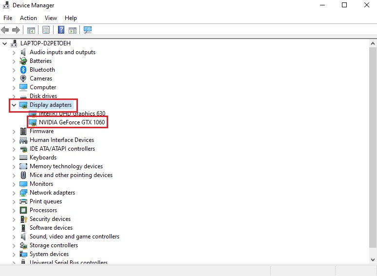Select the Cameras label
Viewport: 377px width, 276px height.
point(41,79)
